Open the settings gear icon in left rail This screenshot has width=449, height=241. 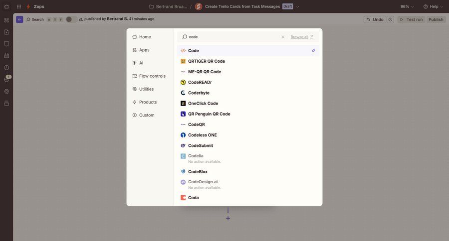[6, 91]
